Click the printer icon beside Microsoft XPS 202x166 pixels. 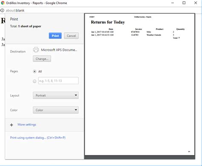tap(36, 50)
